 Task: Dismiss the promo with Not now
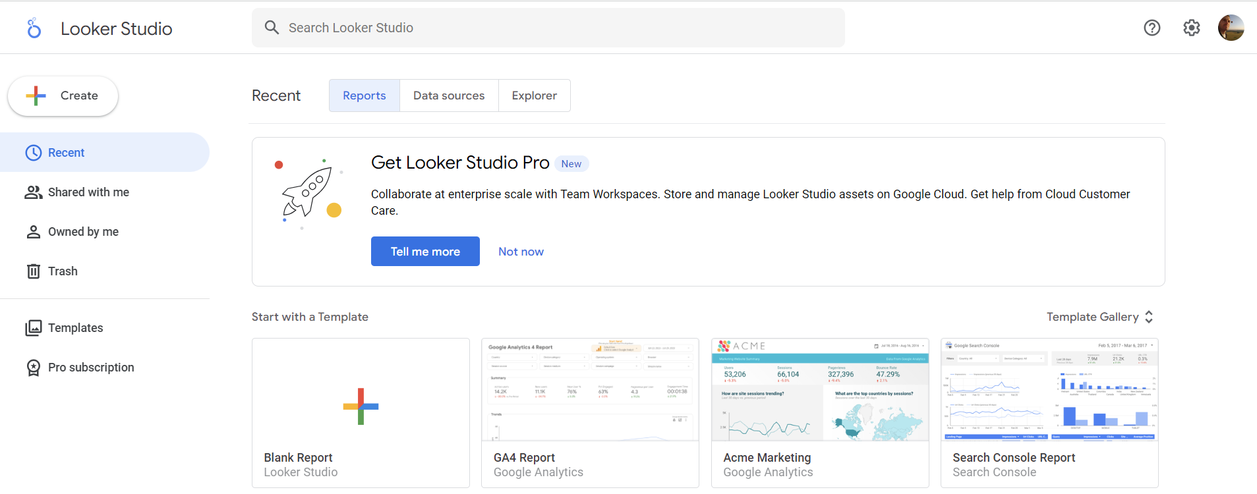521,252
